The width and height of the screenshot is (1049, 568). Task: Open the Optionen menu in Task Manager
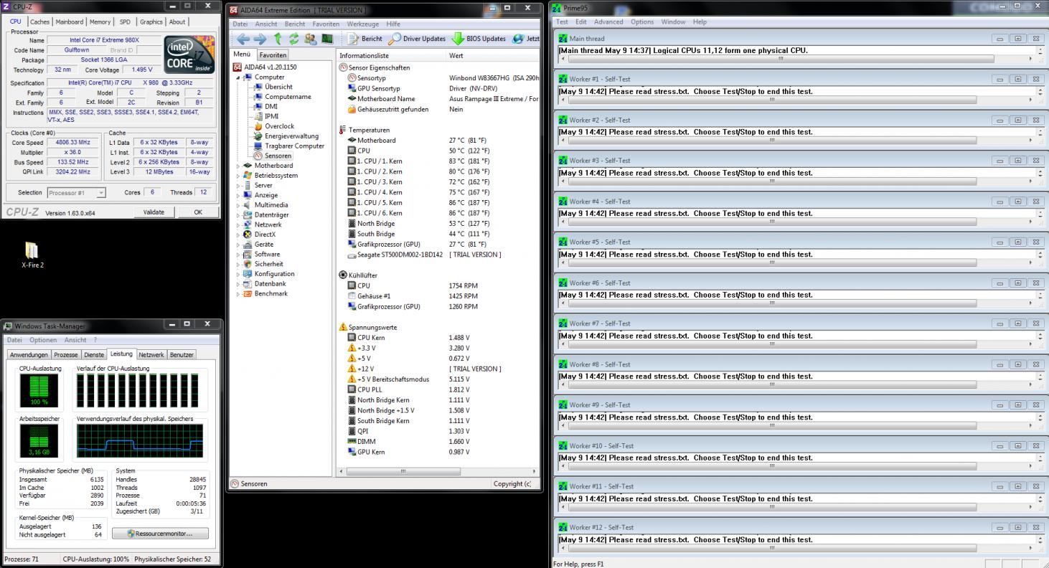[43, 340]
